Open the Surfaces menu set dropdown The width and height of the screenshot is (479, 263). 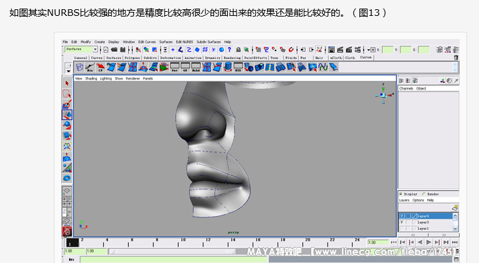[95, 50]
